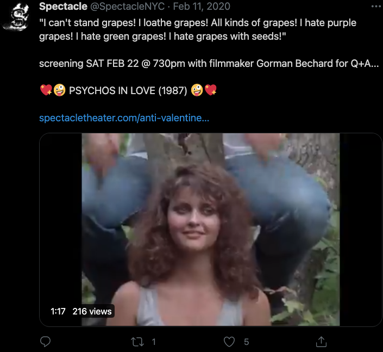
Task: Click the sparkling heart emoji before PSYCHOS
Action: pyautogui.click(x=46, y=90)
